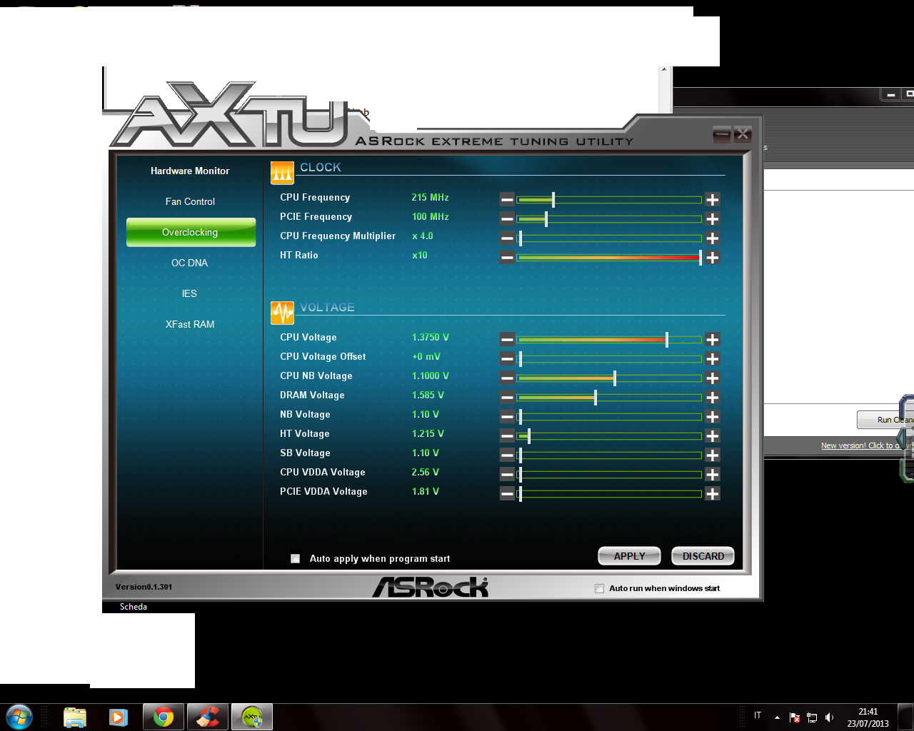Click Run Cleaner button in background window

coord(885,420)
